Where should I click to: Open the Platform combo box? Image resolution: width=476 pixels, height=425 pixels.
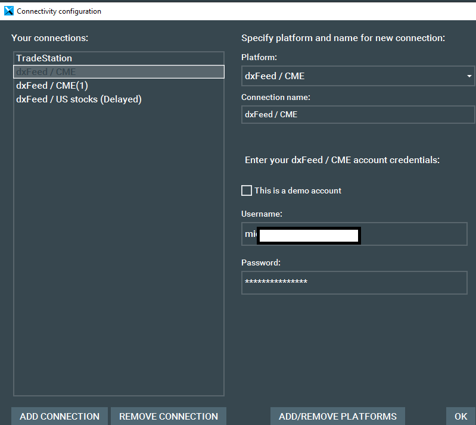pyautogui.click(x=351, y=76)
